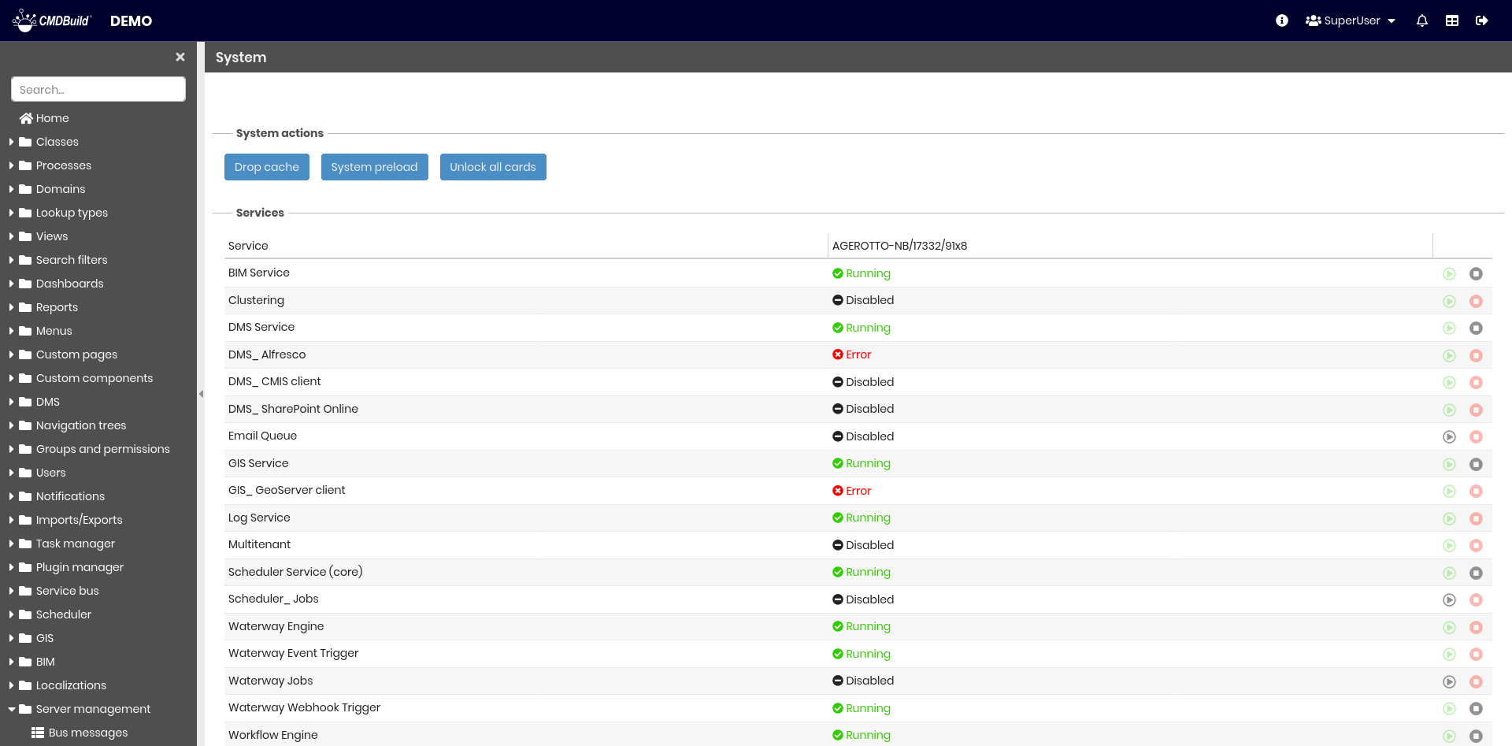Stop the BIM Service using its stop icon

1477,273
